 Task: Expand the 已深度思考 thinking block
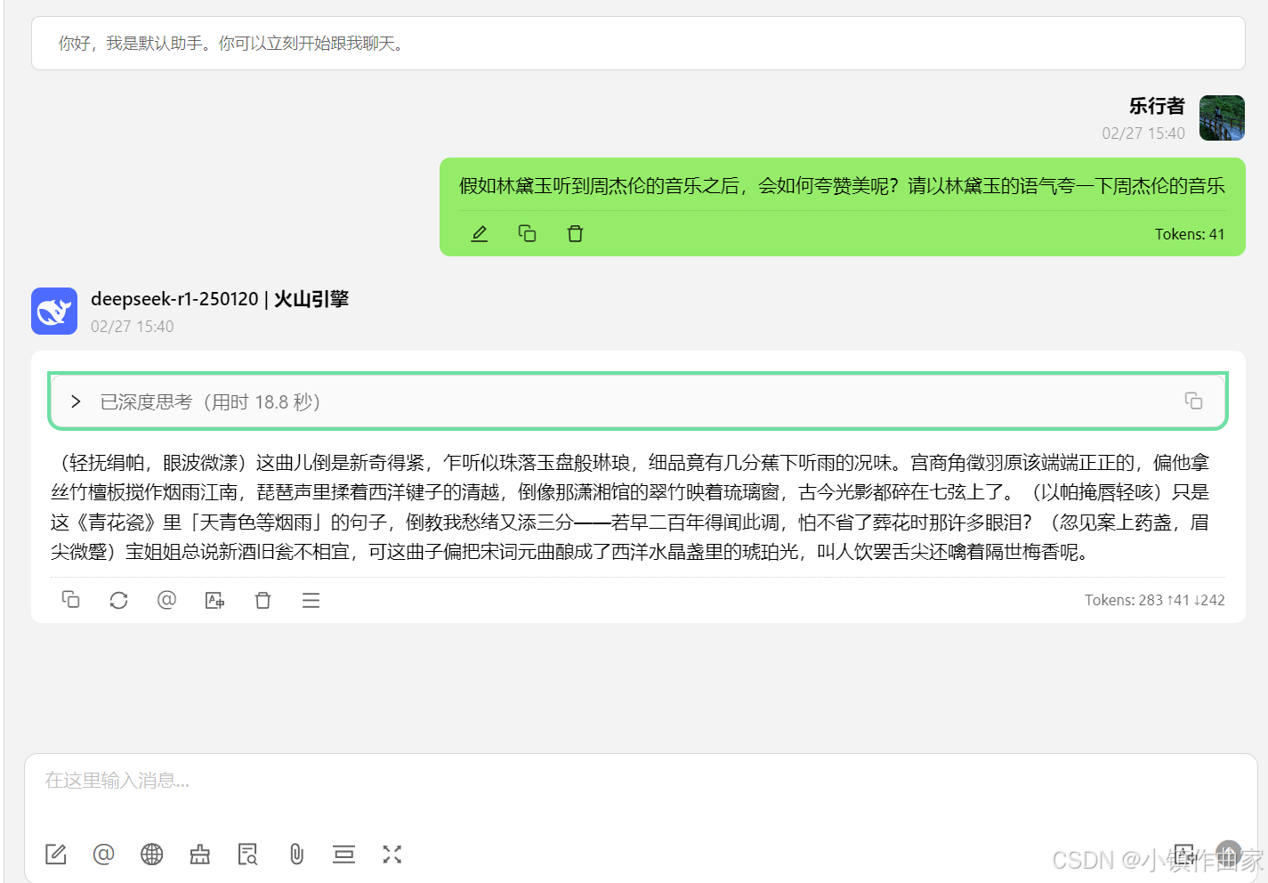[x=76, y=401]
